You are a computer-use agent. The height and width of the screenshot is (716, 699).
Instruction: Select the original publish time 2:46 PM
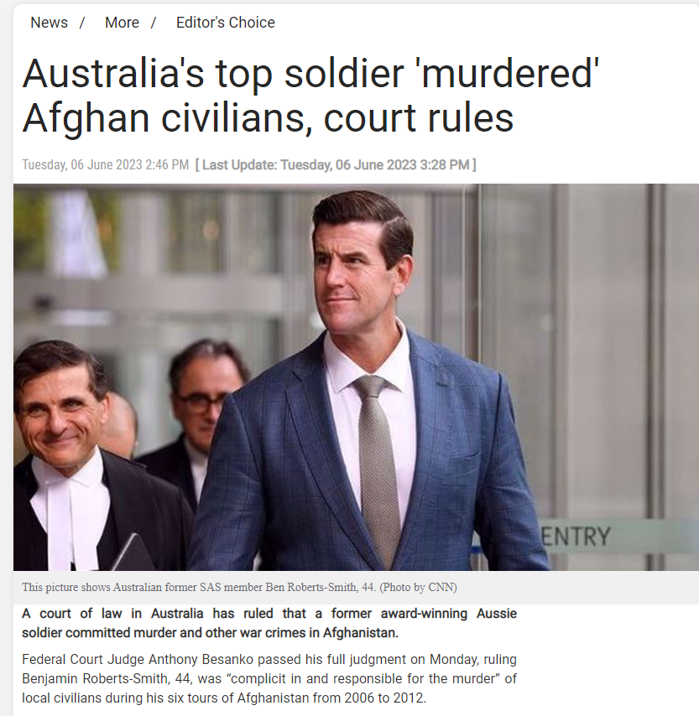[167, 164]
